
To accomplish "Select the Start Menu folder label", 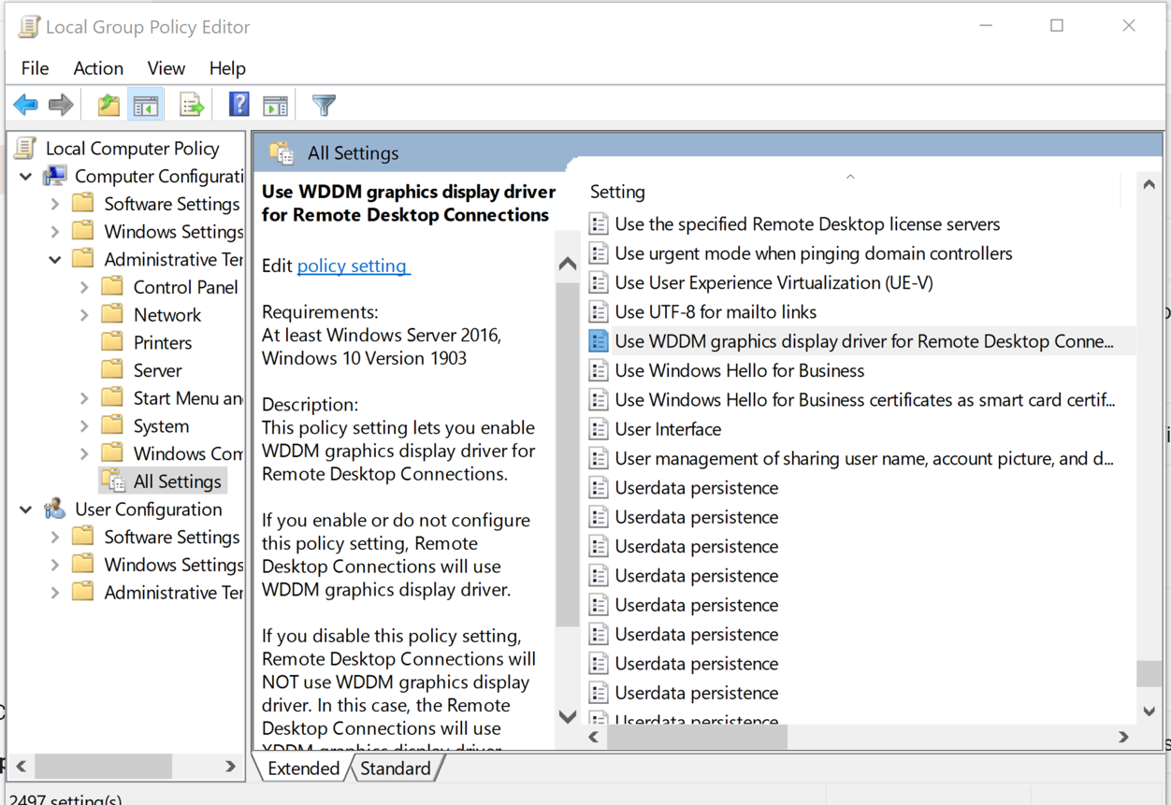I will 188,398.
